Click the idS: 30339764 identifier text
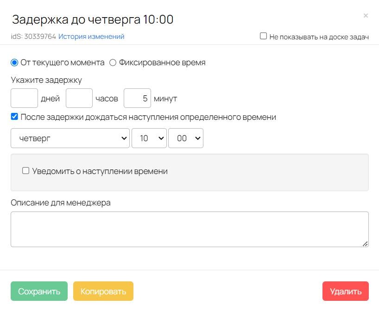Screen dimensions: 379x311 point(33,37)
